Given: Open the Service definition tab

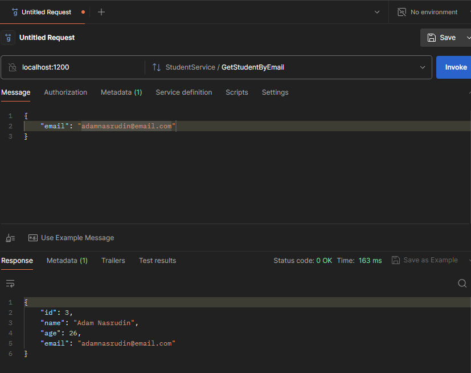Looking at the screenshot, I should click(x=184, y=92).
